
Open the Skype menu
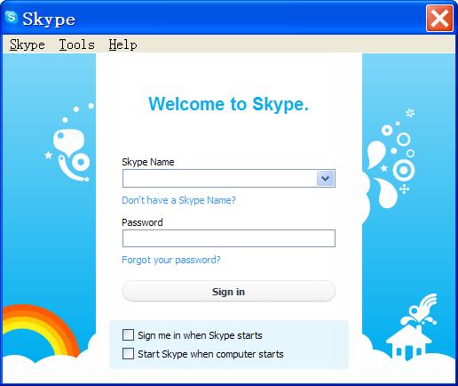click(x=28, y=44)
